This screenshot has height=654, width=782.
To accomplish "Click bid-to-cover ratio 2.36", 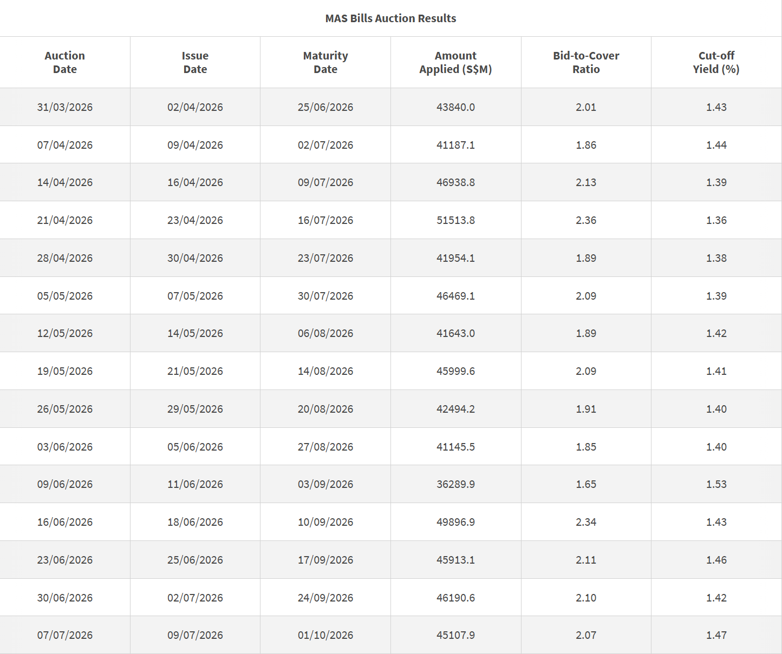I will click(x=586, y=220).
